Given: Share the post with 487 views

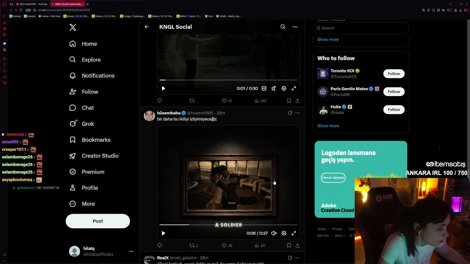Looking at the screenshot, I should click(x=297, y=100).
